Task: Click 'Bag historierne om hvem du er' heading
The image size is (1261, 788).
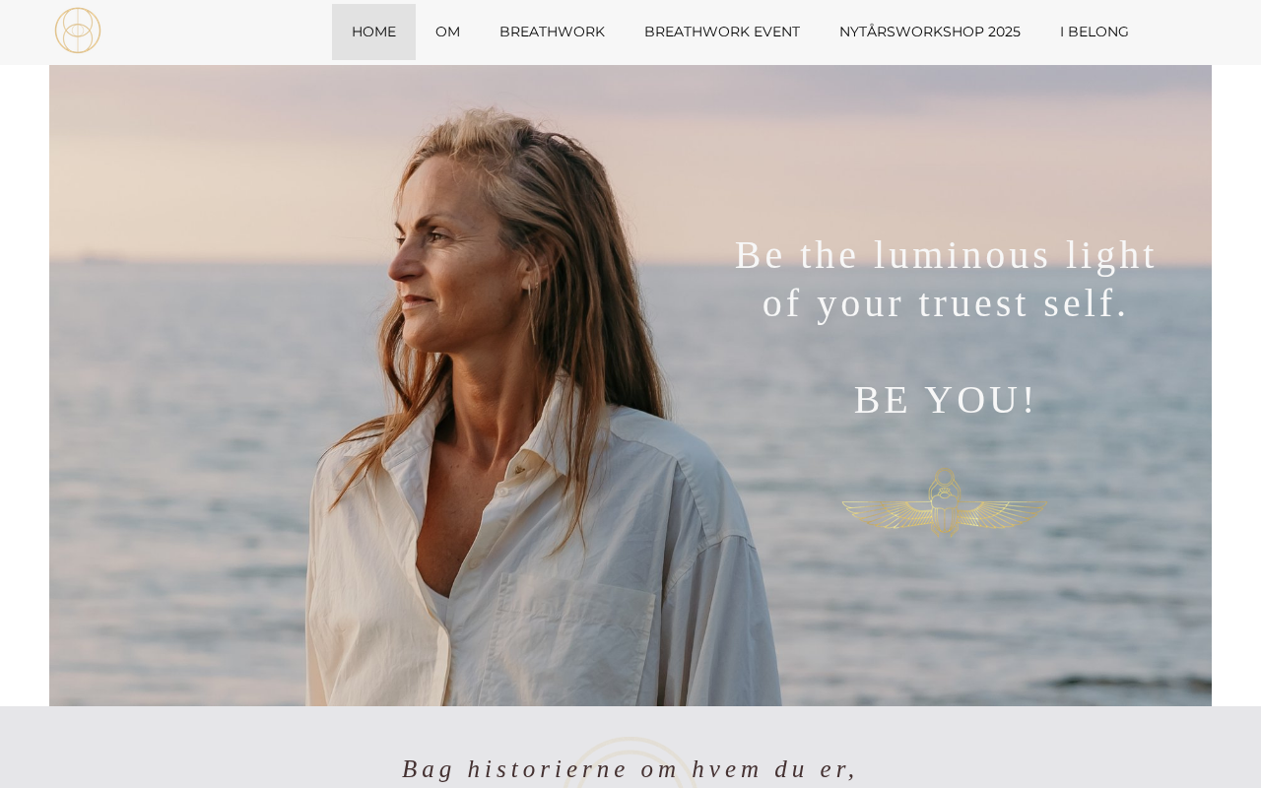Action: [x=630, y=769]
